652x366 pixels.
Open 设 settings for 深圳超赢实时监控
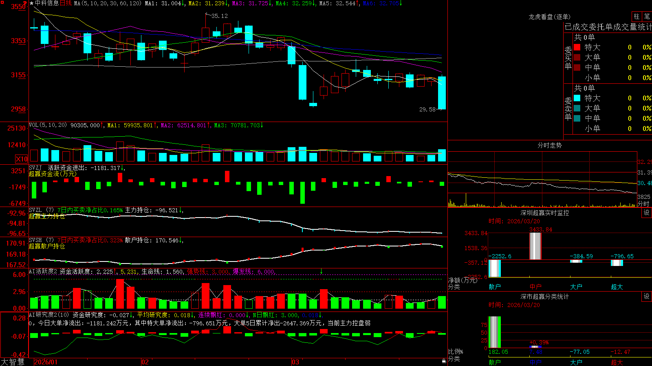(x=647, y=213)
